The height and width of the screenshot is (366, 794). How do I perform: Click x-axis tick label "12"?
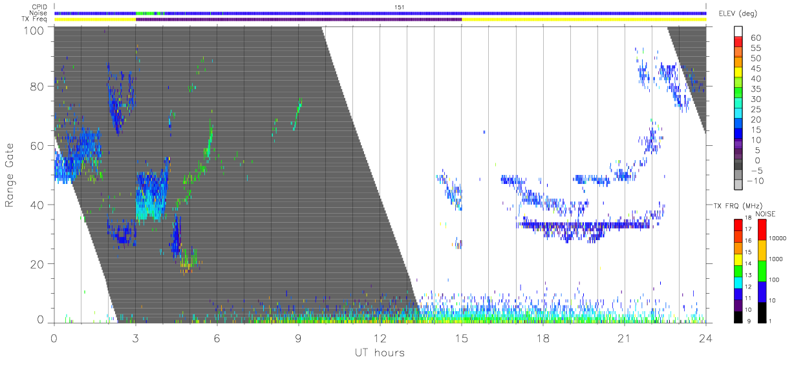click(380, 339)
